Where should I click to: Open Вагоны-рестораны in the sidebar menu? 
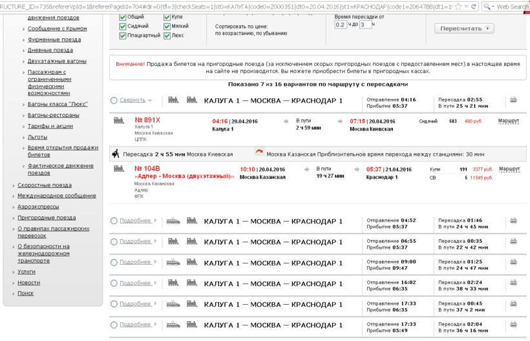53,115
